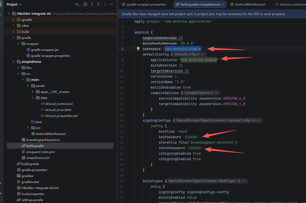The height and width of the screenshot is (203, 306).
Task: Close the build.gradle (:simpleDemo) tab
Action: tap(223, 5)
